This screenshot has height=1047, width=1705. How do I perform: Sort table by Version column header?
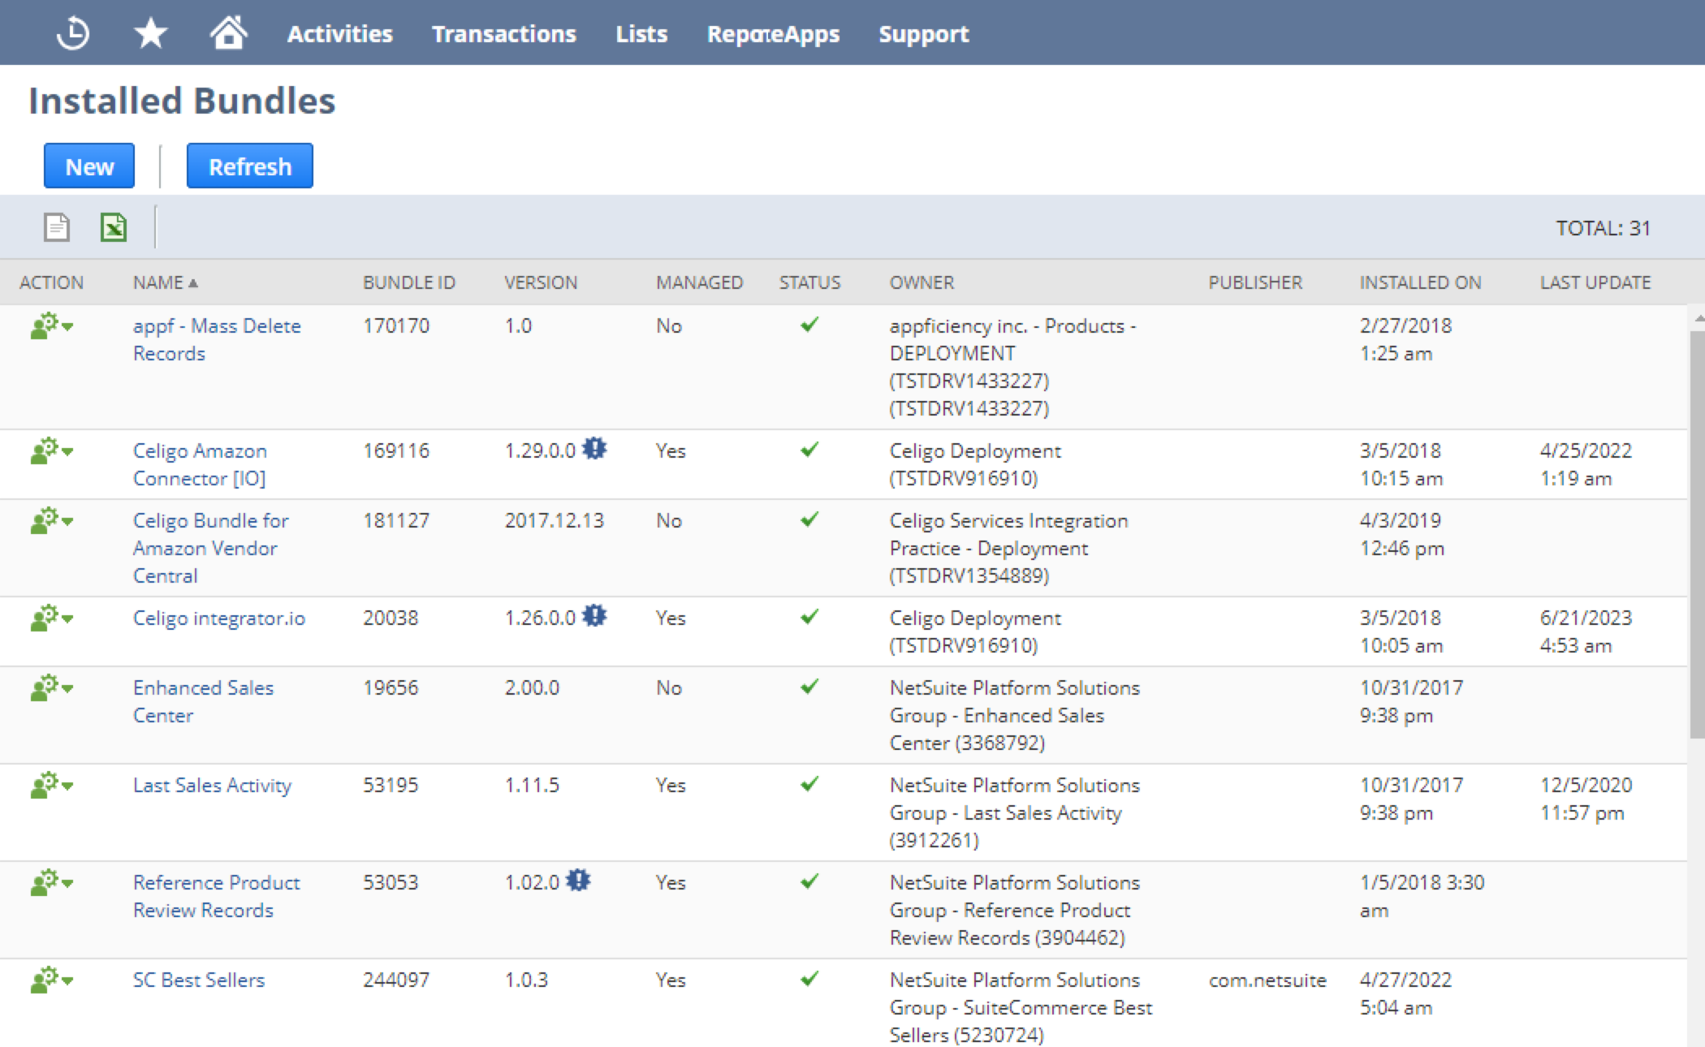coord(541,282)
